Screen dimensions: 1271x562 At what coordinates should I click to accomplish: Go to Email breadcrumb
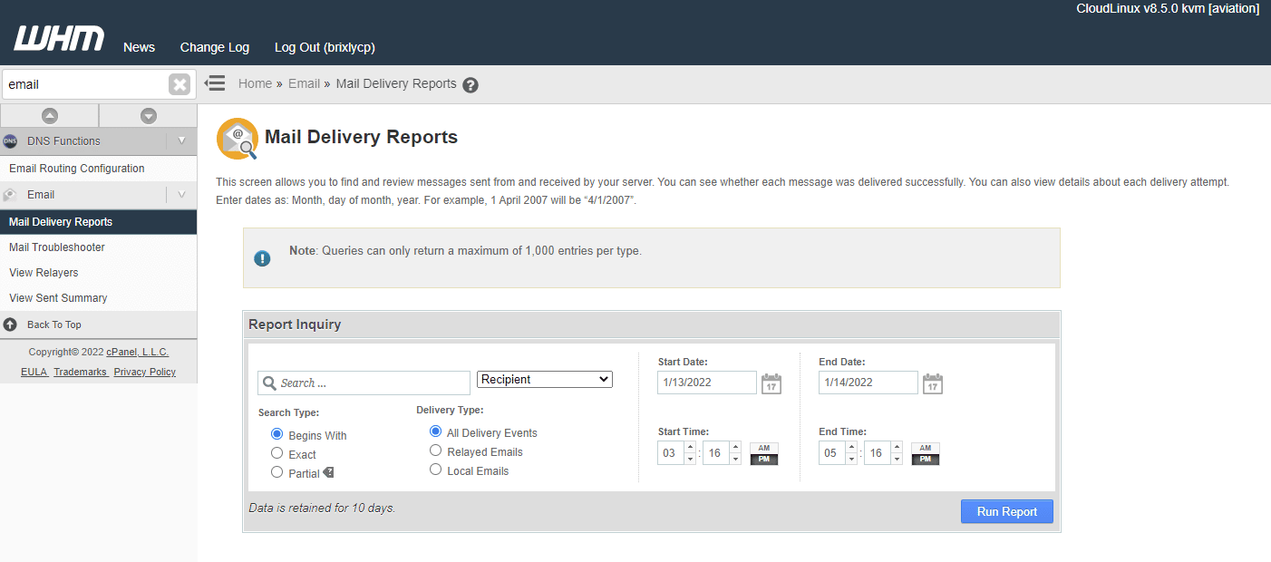[304, 83]
